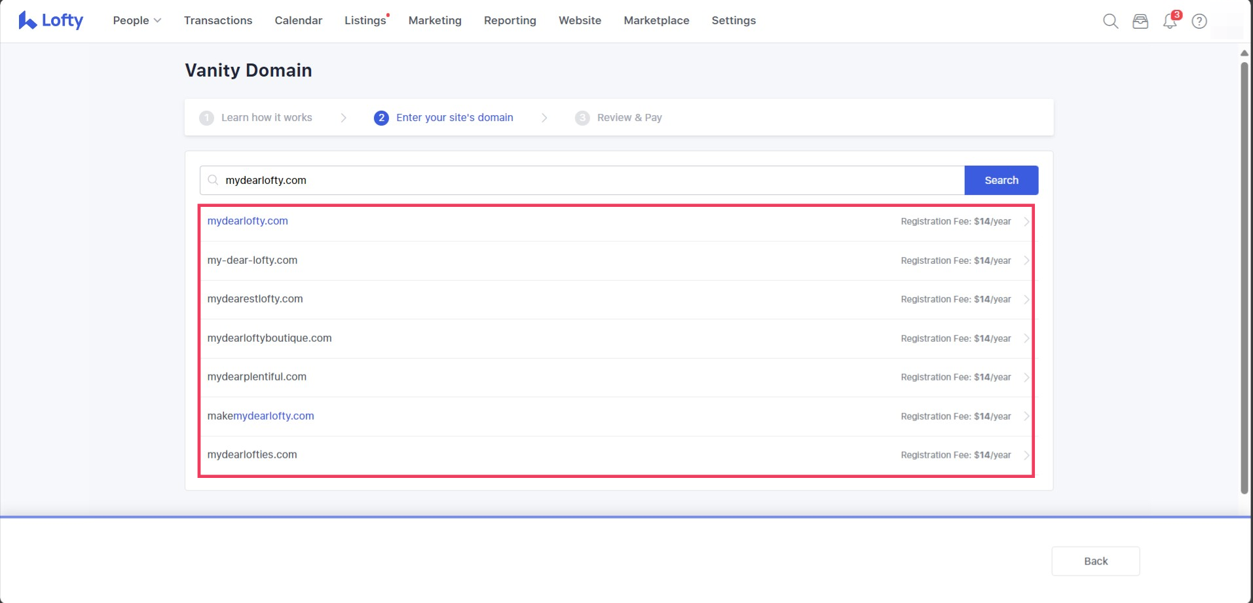Viewport: 1253px width, 603px height.
Task: Click step 1 circle for Learn how it works
Action: [206, 118]
